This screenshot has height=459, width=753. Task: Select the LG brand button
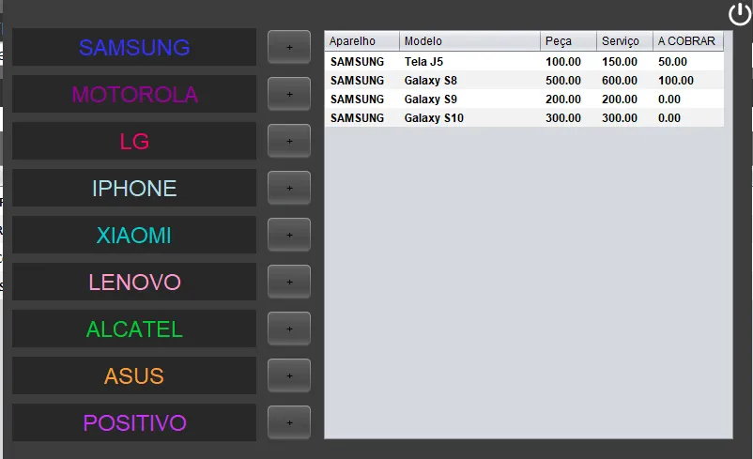click(x=134, y=141)
